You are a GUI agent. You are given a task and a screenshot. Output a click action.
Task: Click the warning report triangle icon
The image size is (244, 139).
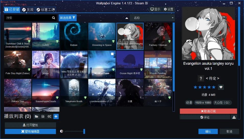[234, 117]
